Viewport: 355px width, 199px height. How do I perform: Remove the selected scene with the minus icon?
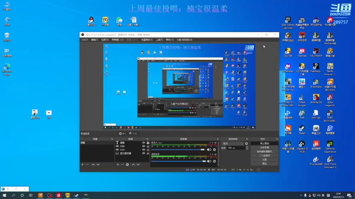[x=87, y=165]
